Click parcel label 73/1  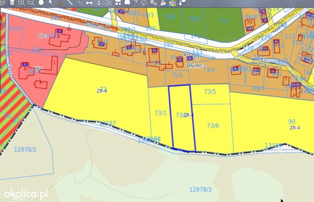click(x=161, y=113)
